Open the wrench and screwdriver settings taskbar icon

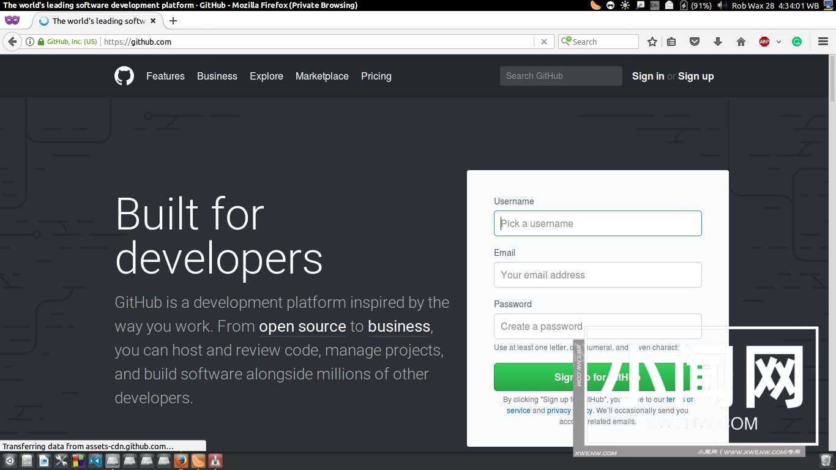(61, 461)
